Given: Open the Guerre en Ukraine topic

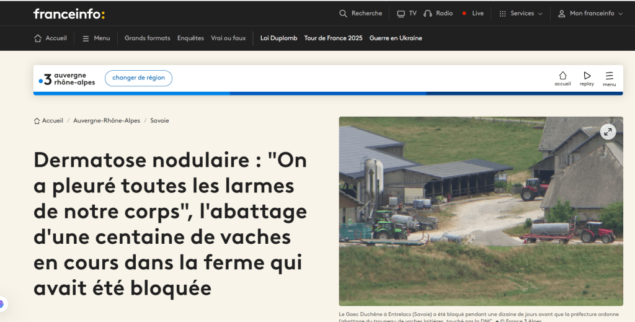Looking at the screenshot, I should point(396,38).
